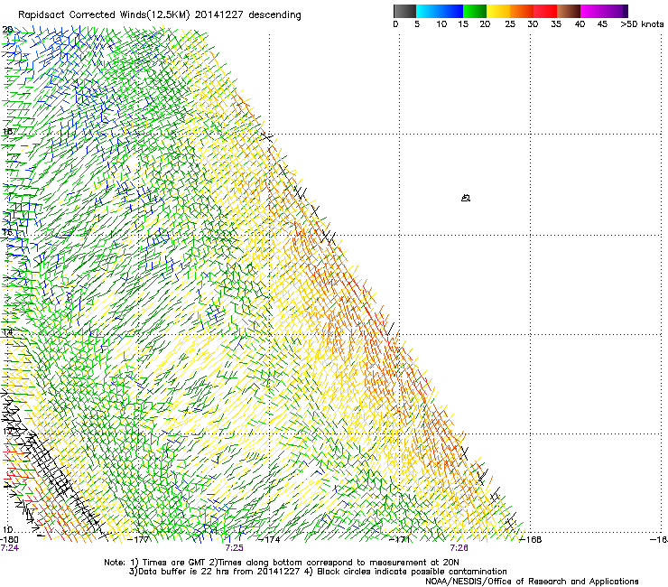The width and height of the screenshot is (668, 587).
Task: Select the green 15-20 knots legend segment
Action: point(475,11)
